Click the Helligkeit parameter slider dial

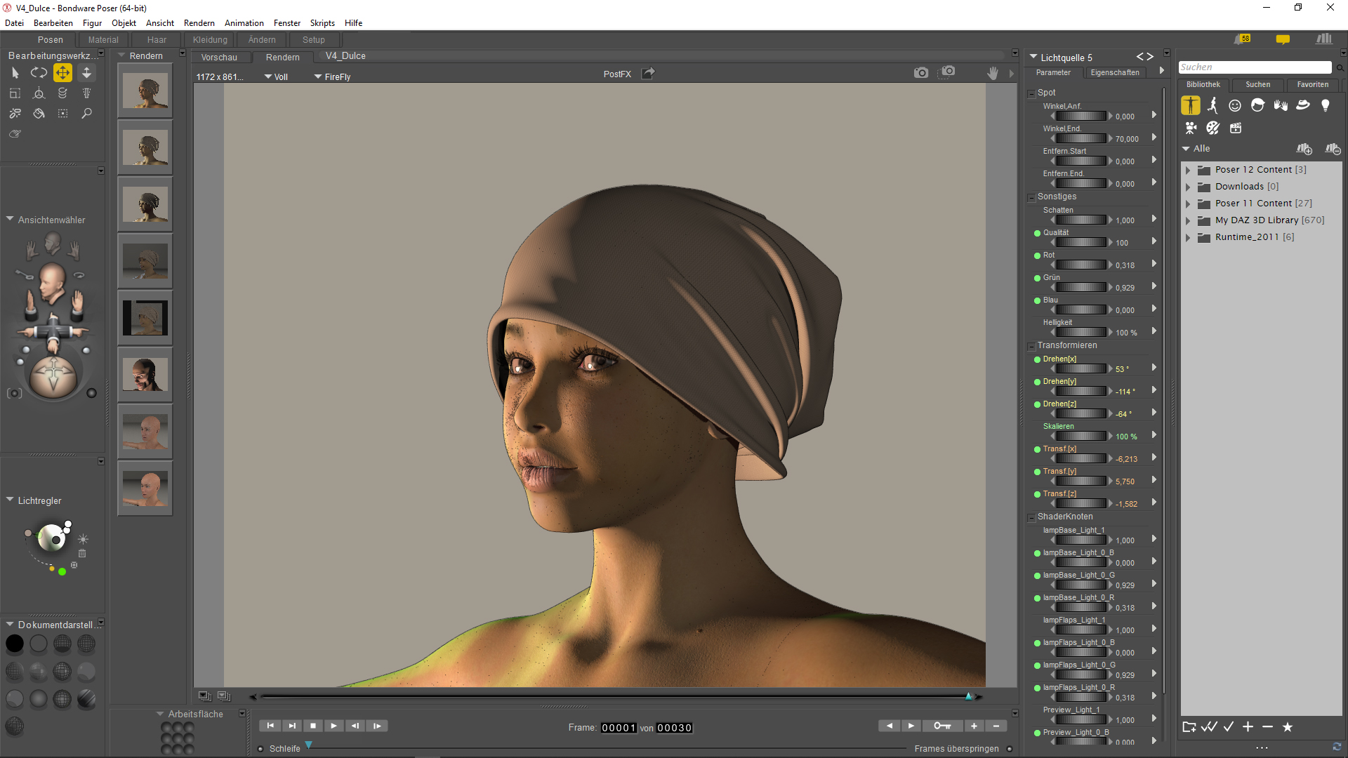pos(1081,333)
